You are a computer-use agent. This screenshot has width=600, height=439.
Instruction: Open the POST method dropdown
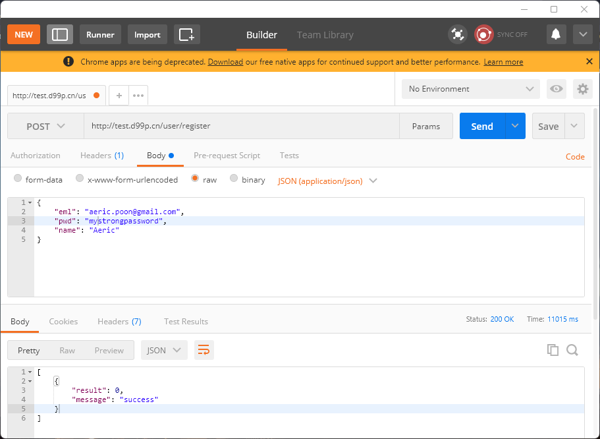[x=45, y=126]
